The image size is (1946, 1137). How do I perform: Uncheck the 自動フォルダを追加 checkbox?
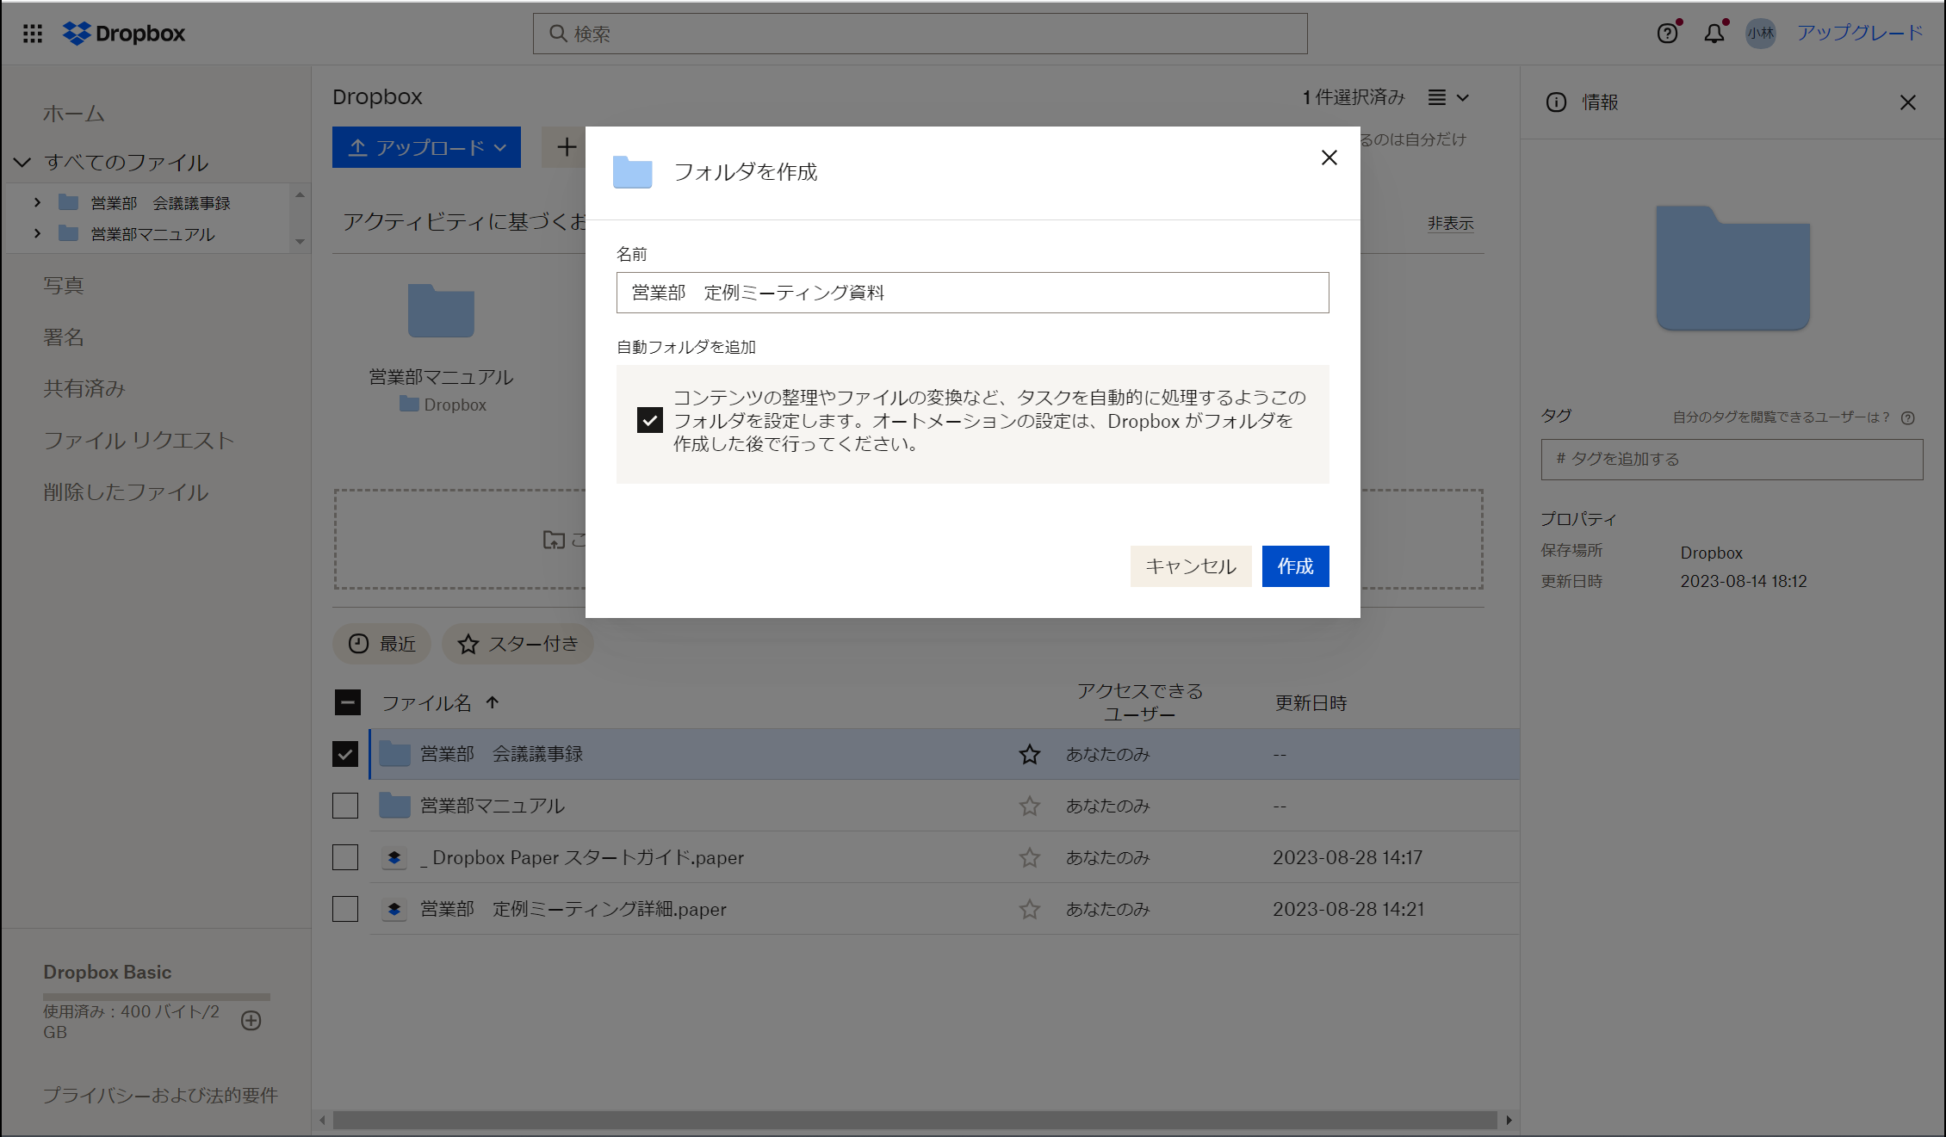648,421
